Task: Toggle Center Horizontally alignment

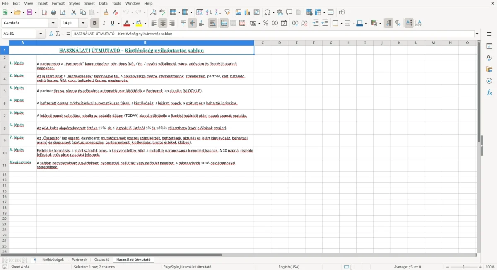Action: [163, 23]
